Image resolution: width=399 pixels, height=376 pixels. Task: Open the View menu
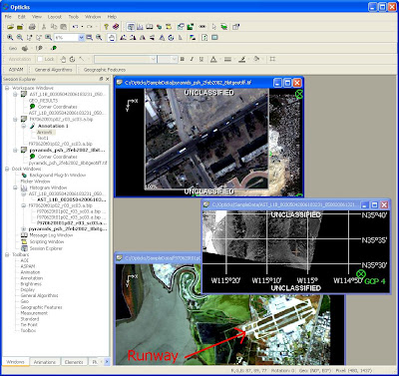(x=37, y=16)
